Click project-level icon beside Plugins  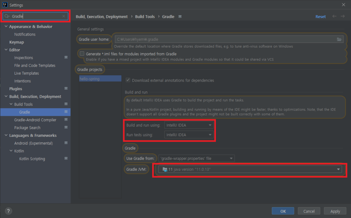point(66,88)
